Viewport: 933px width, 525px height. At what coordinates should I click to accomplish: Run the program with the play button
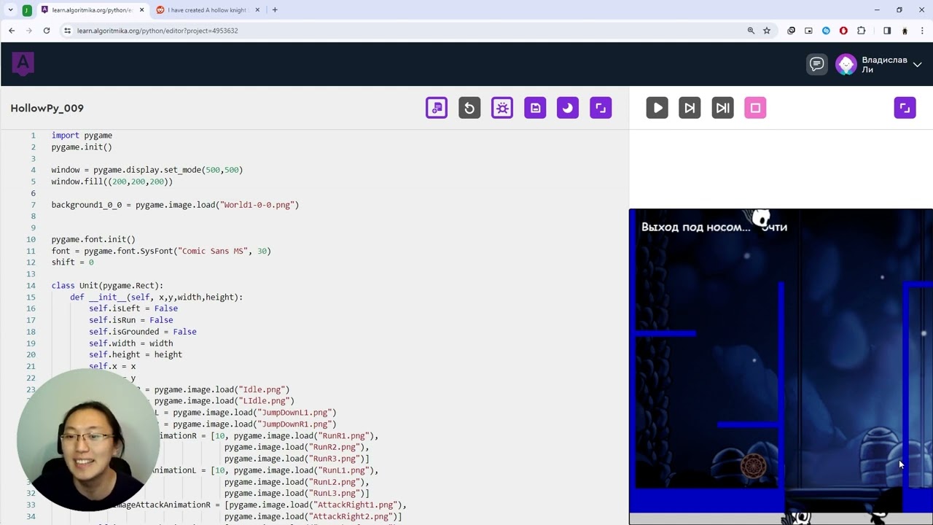[x=657, y=108]
